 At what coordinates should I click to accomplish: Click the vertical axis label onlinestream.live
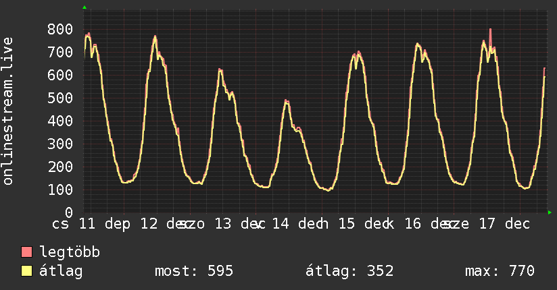(7, 111)
